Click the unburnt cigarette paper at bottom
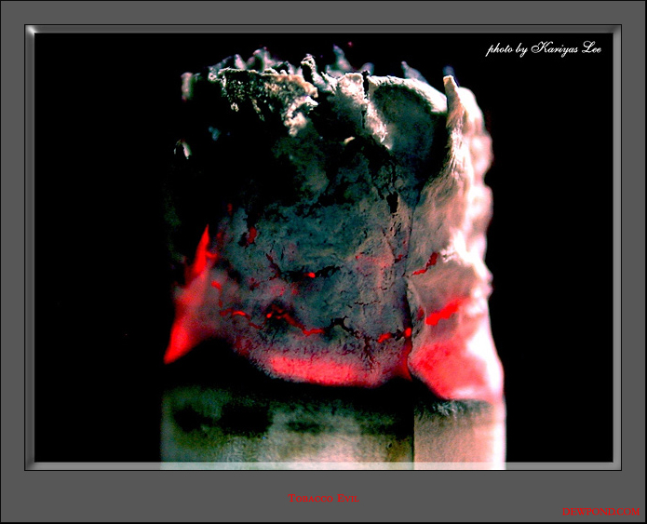The image size is (647, 524). click(332, 429)
